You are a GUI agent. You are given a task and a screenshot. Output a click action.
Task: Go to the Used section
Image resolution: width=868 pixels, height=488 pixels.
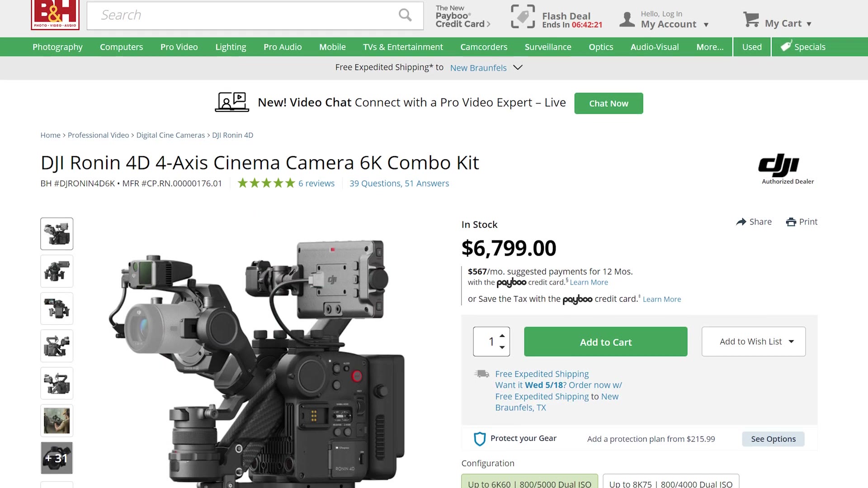[752, 47]
